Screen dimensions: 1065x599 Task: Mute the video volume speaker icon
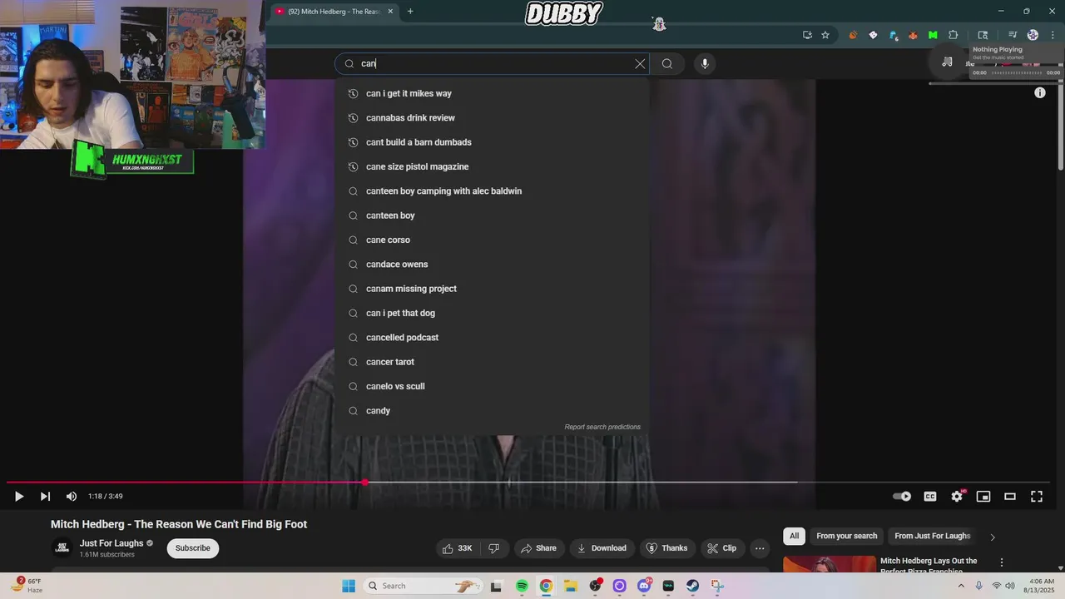72,497
